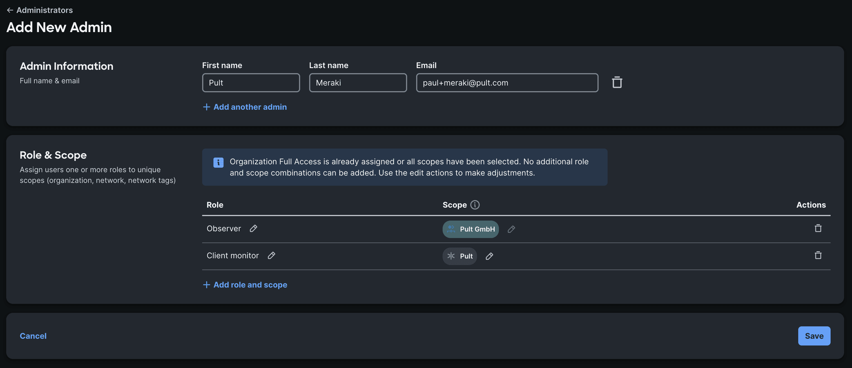The width and height of the screenshot is (852, 368).
Task: Click the Last name field containing Meraki
Action: click(x=358, y=83)
